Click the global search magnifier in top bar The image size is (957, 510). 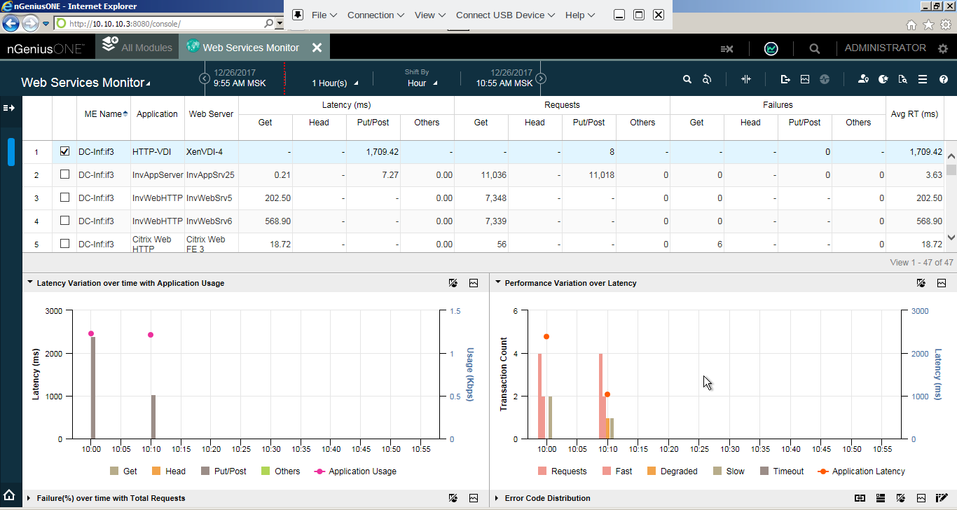tap(814, 49)
